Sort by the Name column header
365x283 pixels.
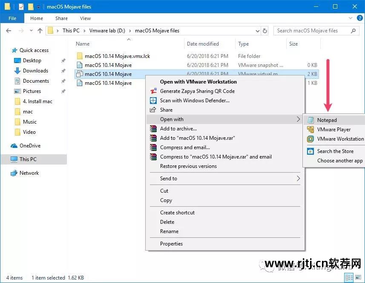[83, 44]
